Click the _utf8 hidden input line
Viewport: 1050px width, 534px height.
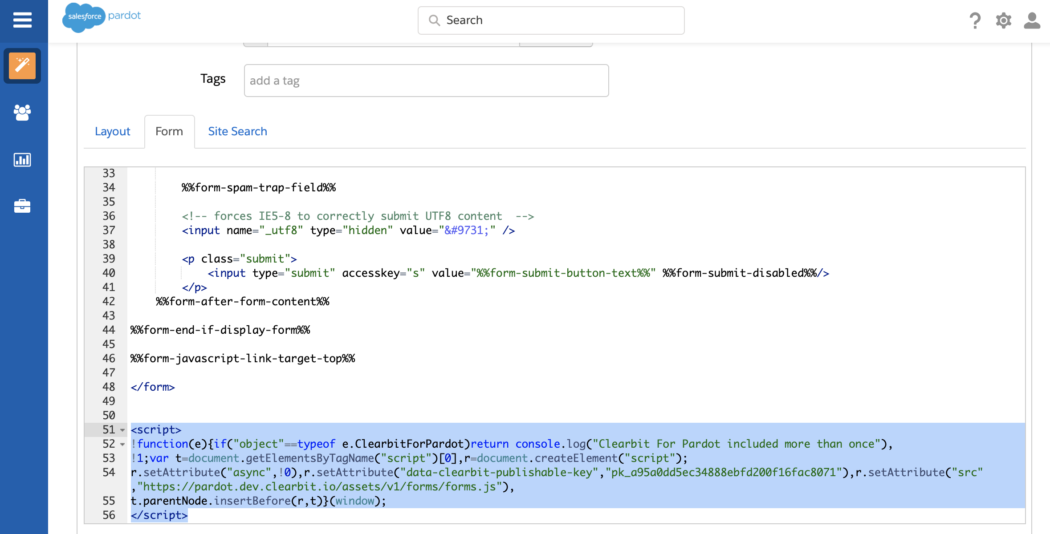click(x=348, y=230)
